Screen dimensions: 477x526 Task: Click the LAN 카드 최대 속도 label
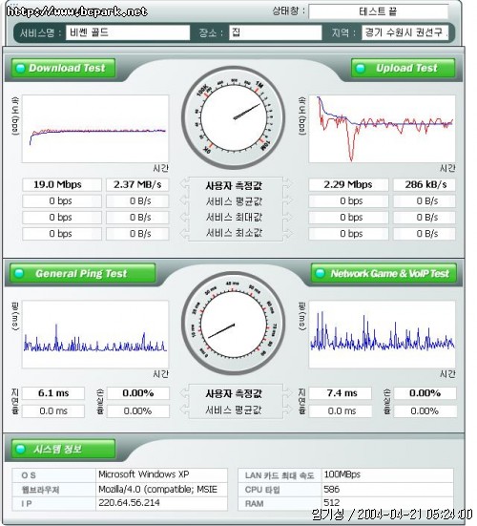(280, 475)
